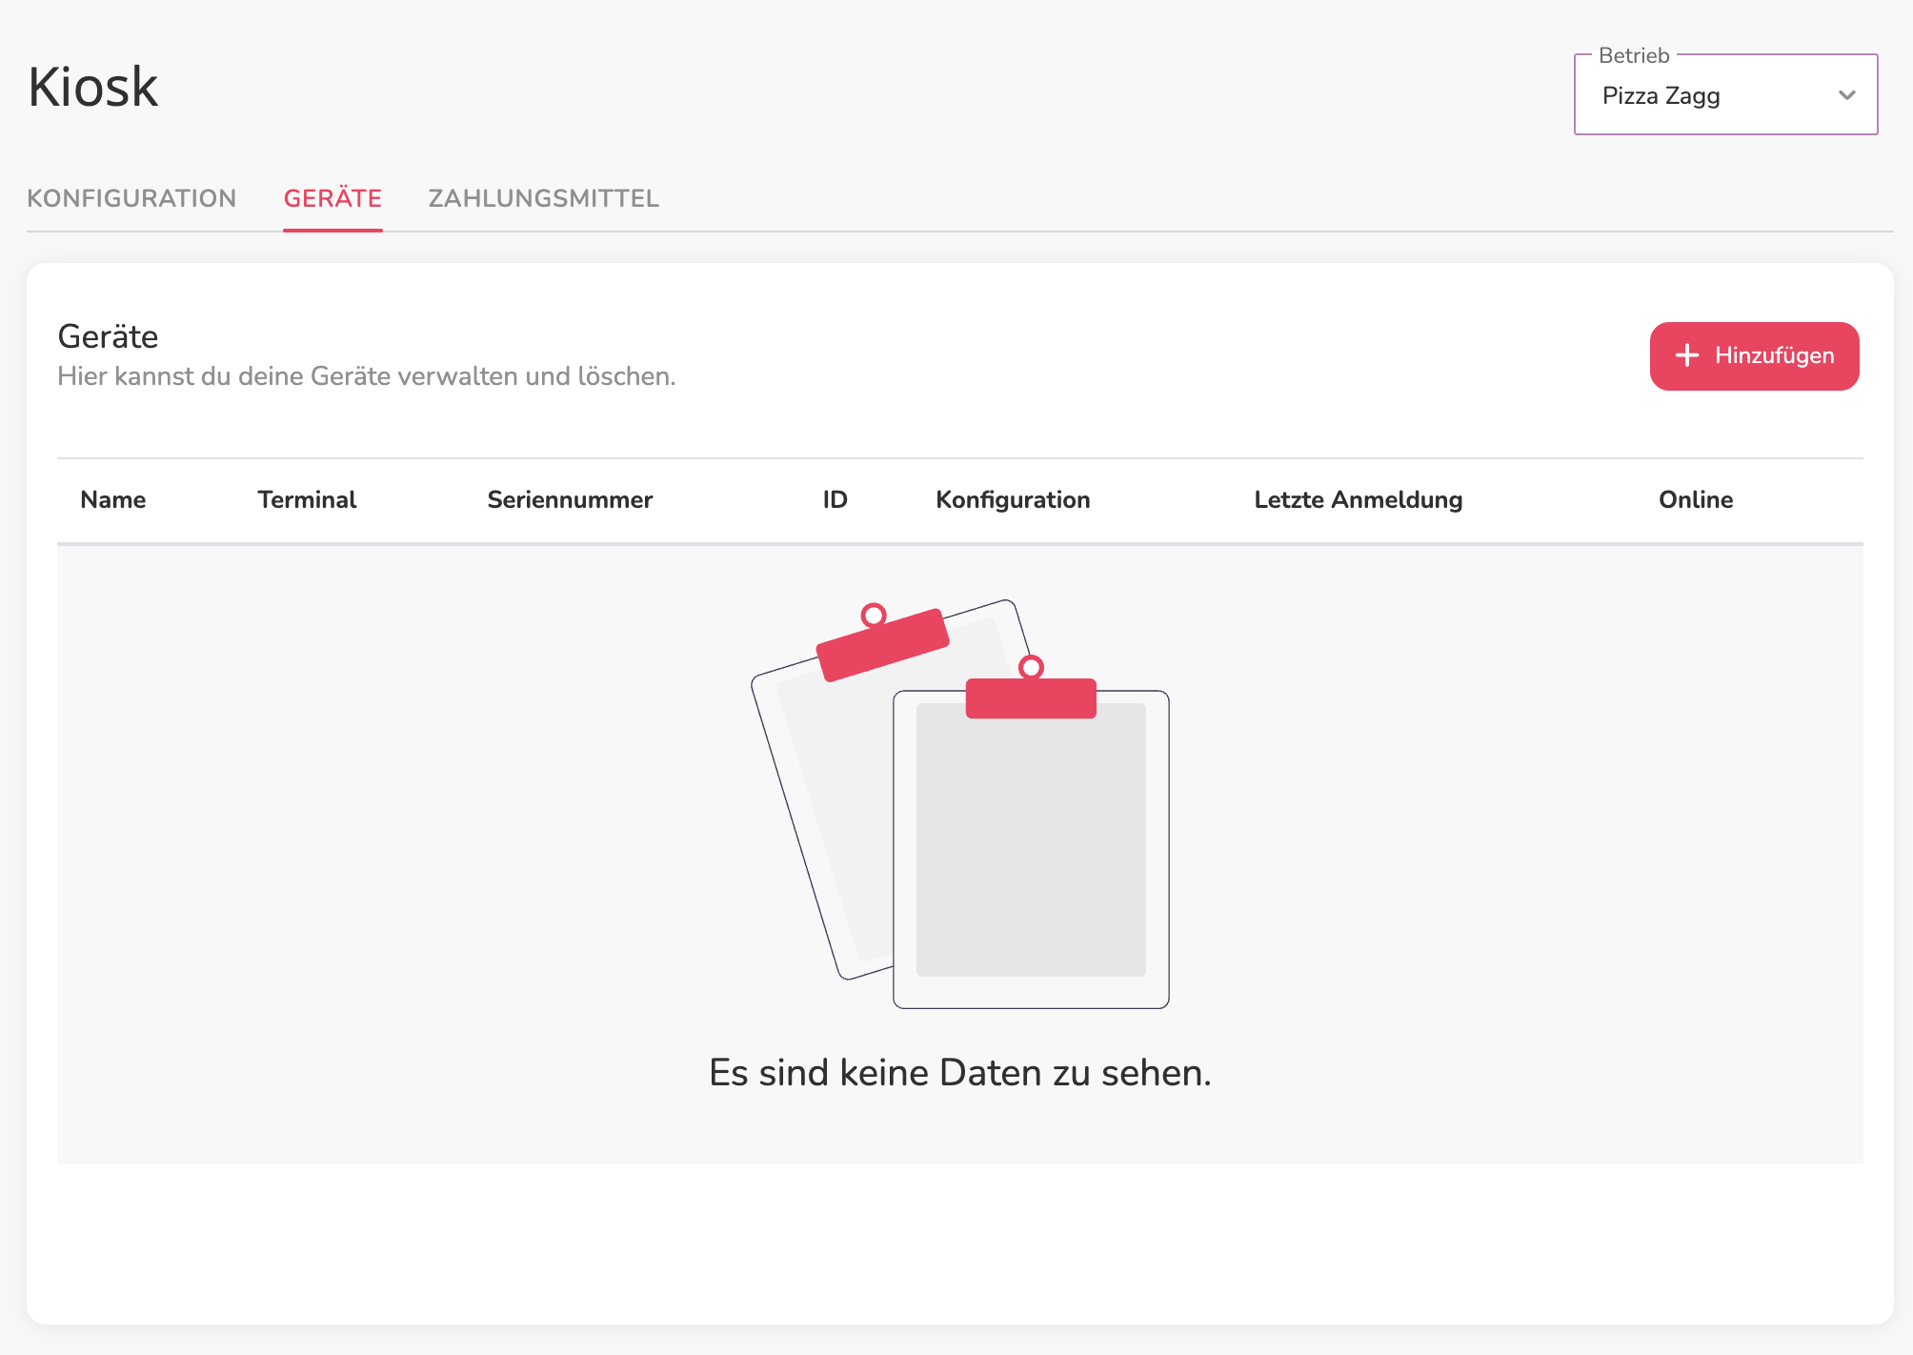The image size is (1913, 1355).
Task: Open the Zahlungsmittel tab
Action: 544,198
